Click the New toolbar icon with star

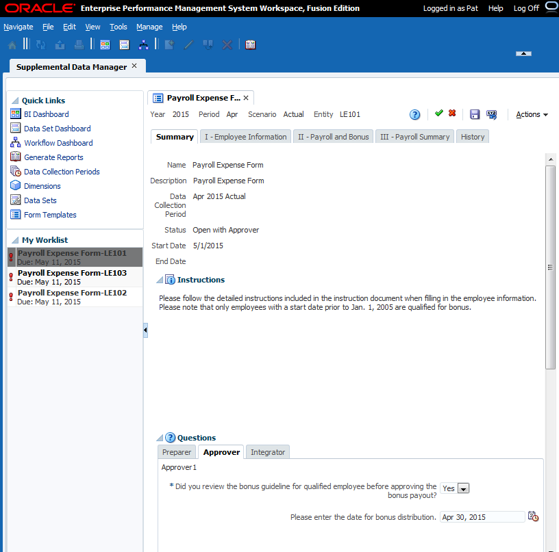170,45
